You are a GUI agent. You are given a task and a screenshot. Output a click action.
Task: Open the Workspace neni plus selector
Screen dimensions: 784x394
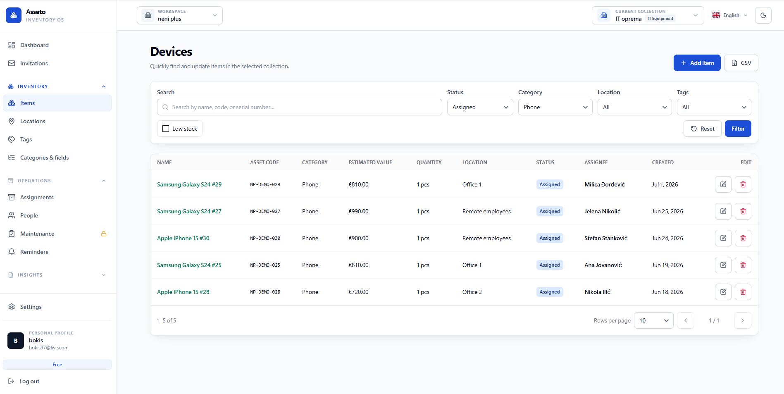coord(180,15)
